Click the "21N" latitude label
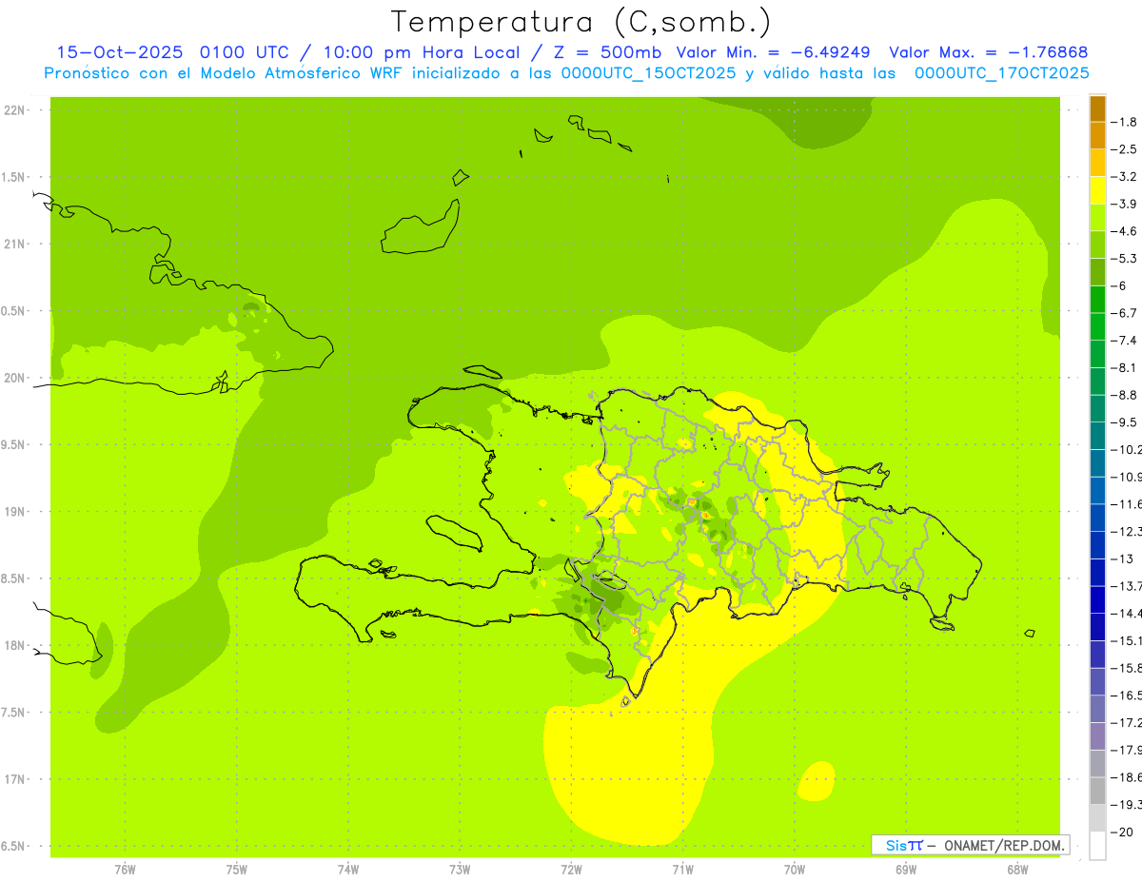 tap(14, 245)
